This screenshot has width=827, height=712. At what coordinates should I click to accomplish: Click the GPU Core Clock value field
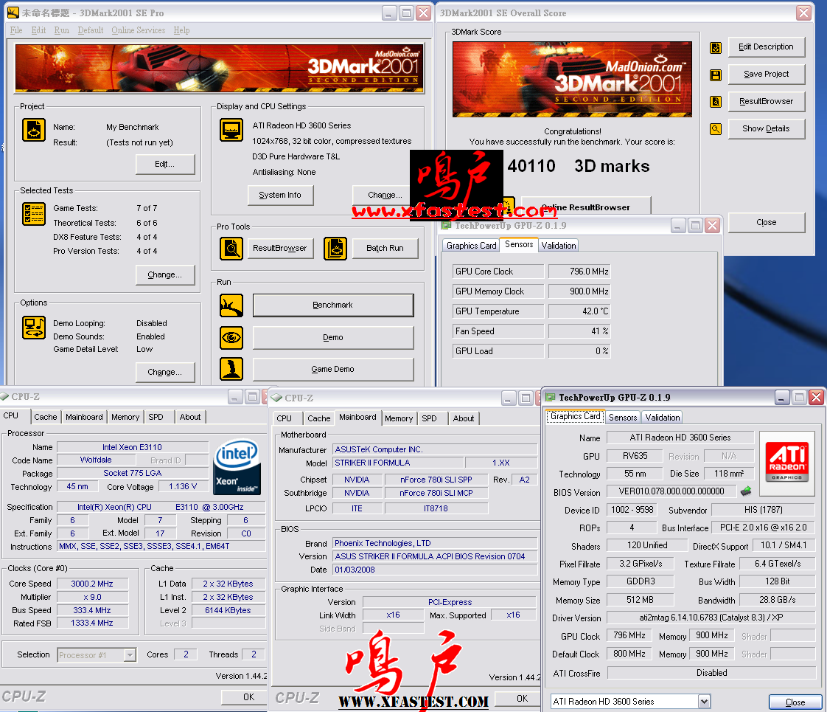(579, 272)
